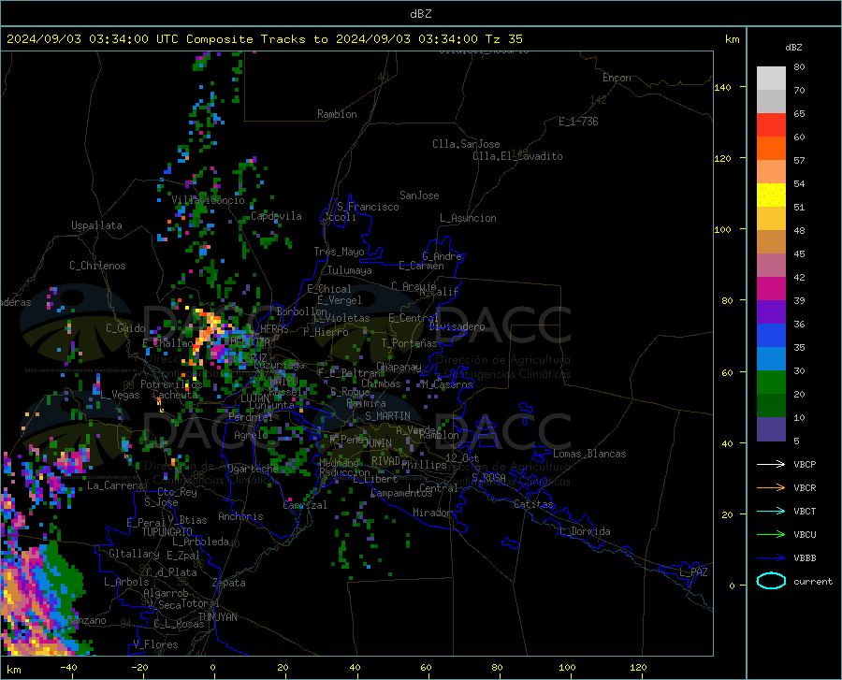Click the Uspallata map label
842x680 pixels.
coord(96,225)
